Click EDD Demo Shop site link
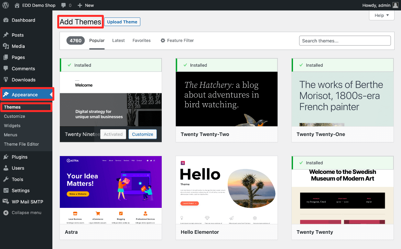The image size is (401, 249). point(39,5)
